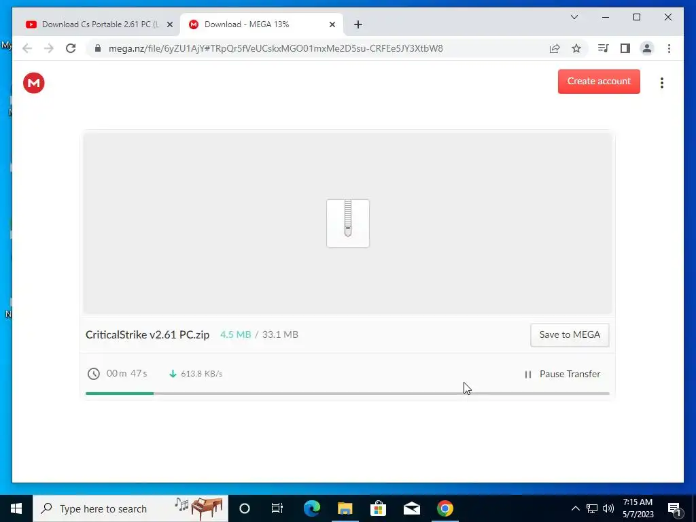696x522 pixels.
Task: Open a new browser tab
Action: click(x=358, y=25)
